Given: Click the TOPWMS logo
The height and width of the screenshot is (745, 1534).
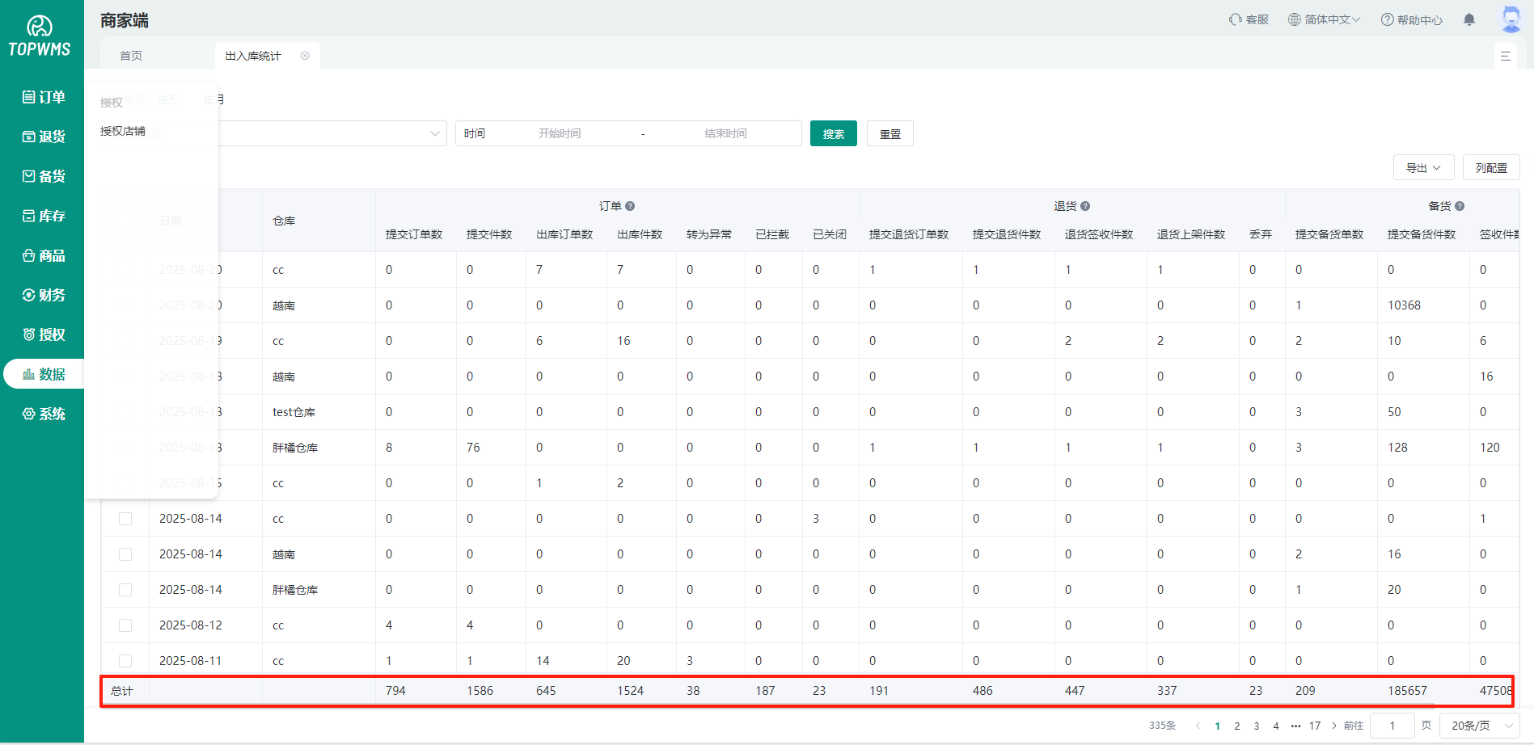Looking at the screenshot, I should click(x=40, y=37).
